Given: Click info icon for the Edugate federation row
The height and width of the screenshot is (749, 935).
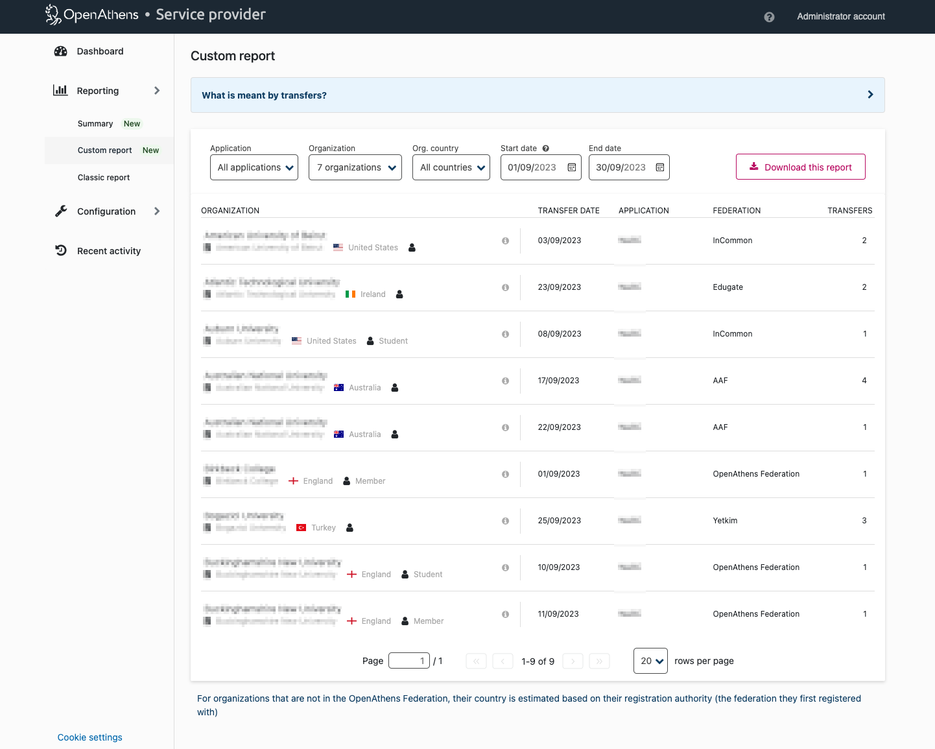Looking at the screenshot, I should point(505,287).
